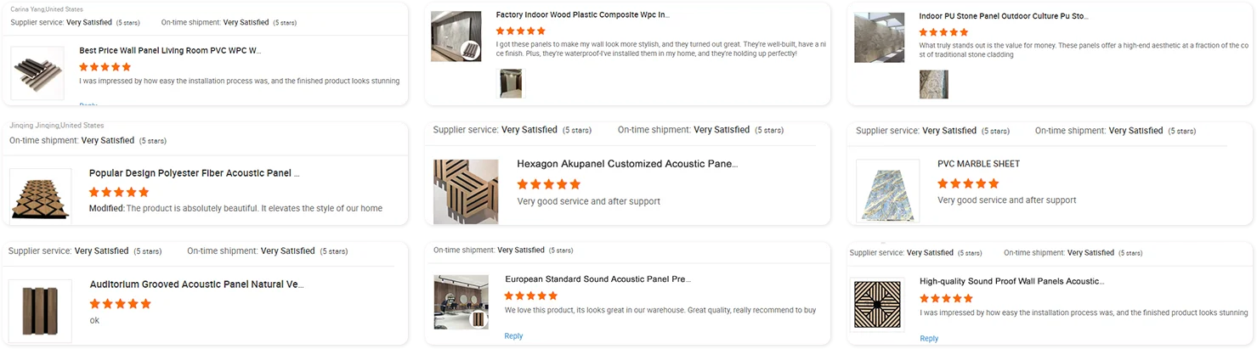Click the Popular Design Polyester Fiber Acoustic Panel title
The height and width of the screenshot is (349, 1257).
tap(195, 173)
